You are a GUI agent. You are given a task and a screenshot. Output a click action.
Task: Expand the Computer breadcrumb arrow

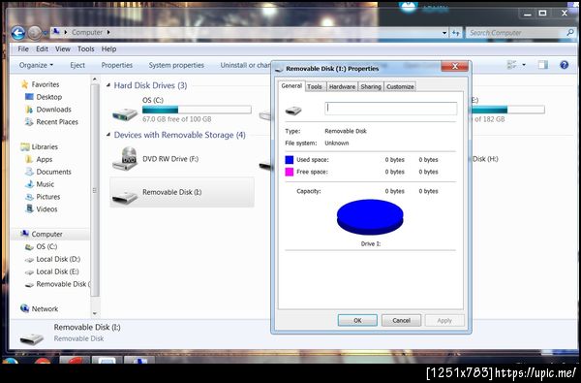(x=108, y=32)
